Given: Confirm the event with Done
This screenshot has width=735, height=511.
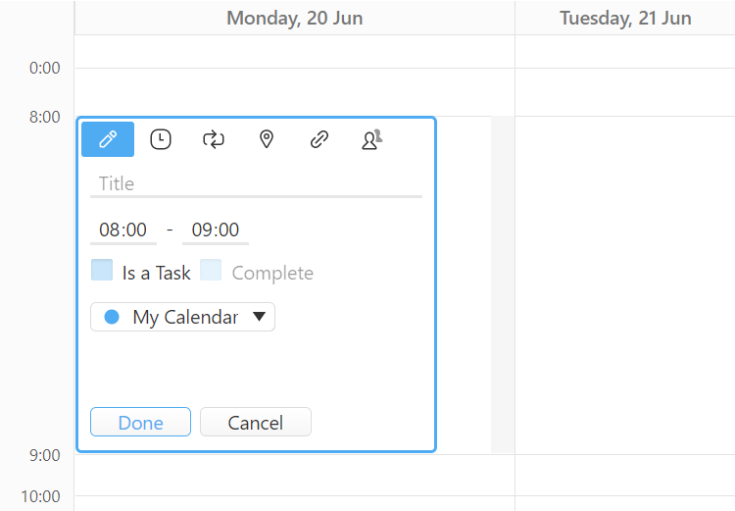Looking at the screenshot, I should click(140, 422).
